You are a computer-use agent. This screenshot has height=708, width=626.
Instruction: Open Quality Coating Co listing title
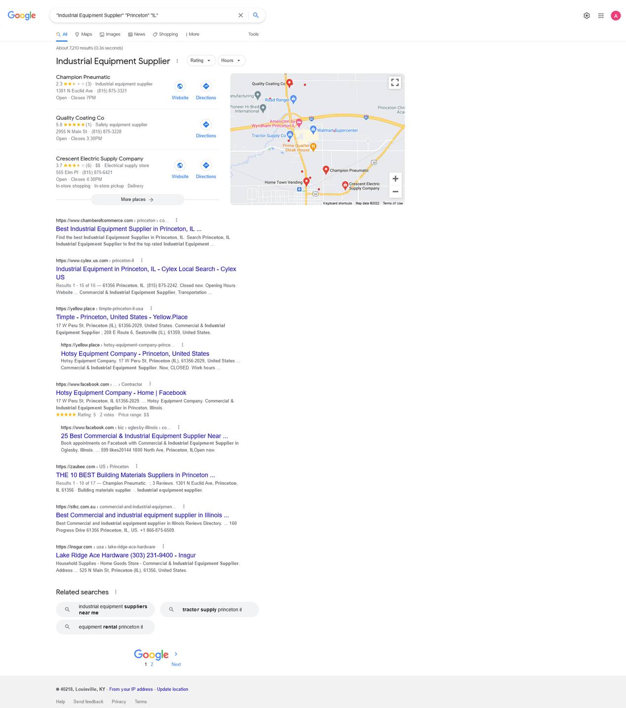point(80,118)
